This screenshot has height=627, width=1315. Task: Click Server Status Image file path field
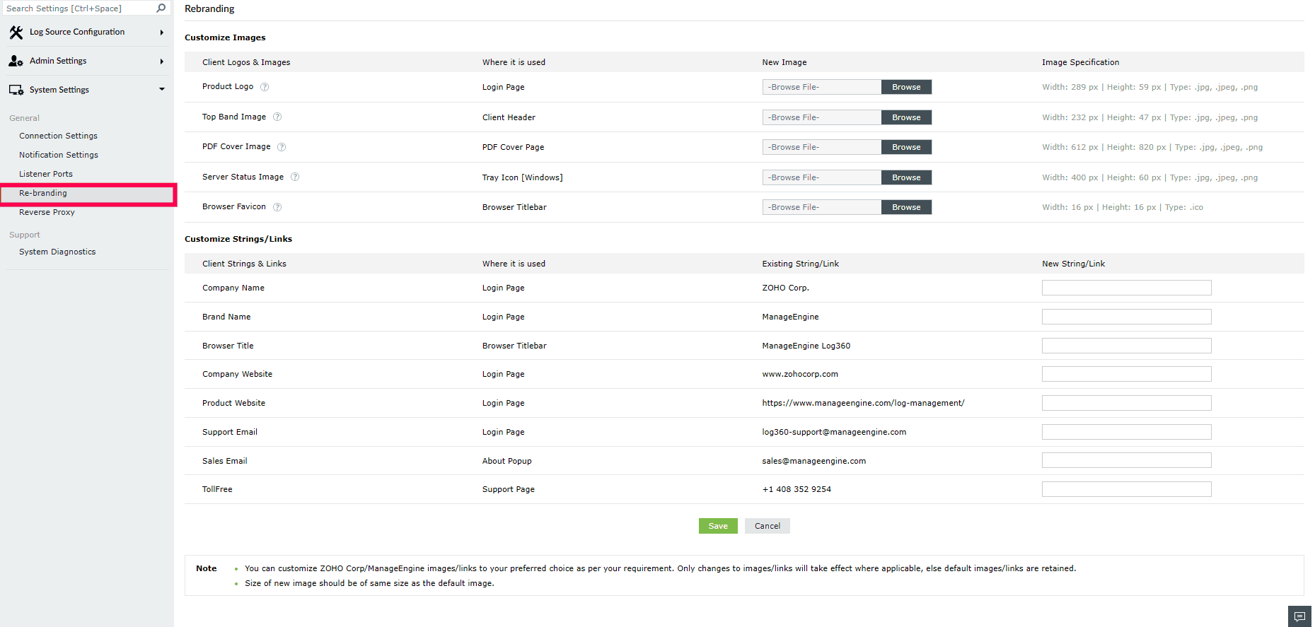click(x=822, y=177)
